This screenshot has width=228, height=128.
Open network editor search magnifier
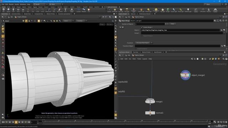click(223, 59)
